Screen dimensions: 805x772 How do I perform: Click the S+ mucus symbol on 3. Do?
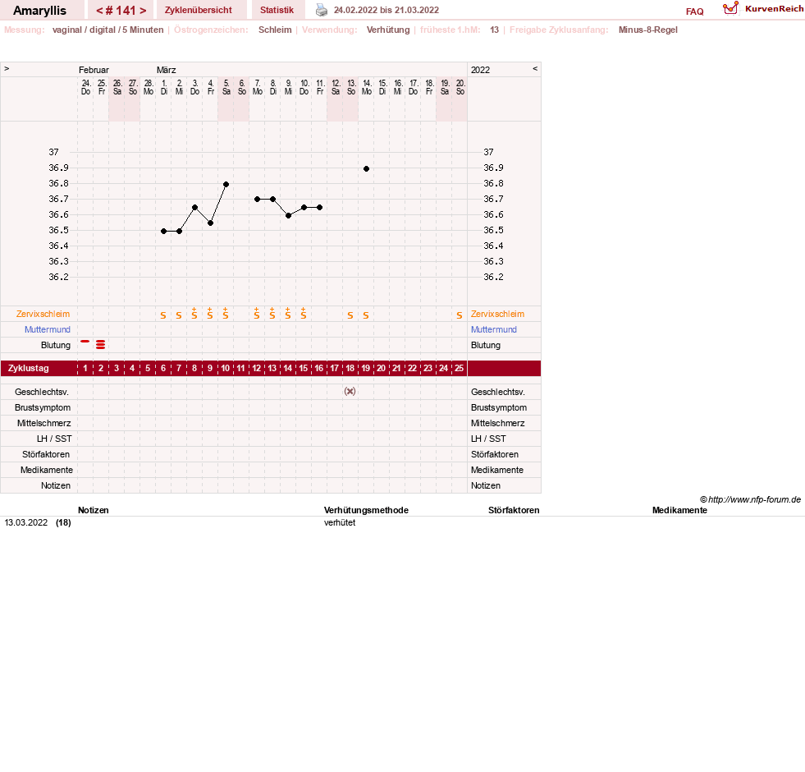click(x=194, y=314)
